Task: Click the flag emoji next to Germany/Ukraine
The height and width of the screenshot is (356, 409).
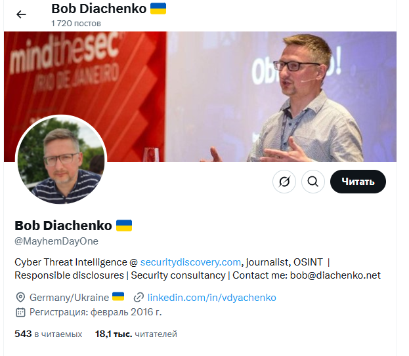Action: click(x=118, y=296)
